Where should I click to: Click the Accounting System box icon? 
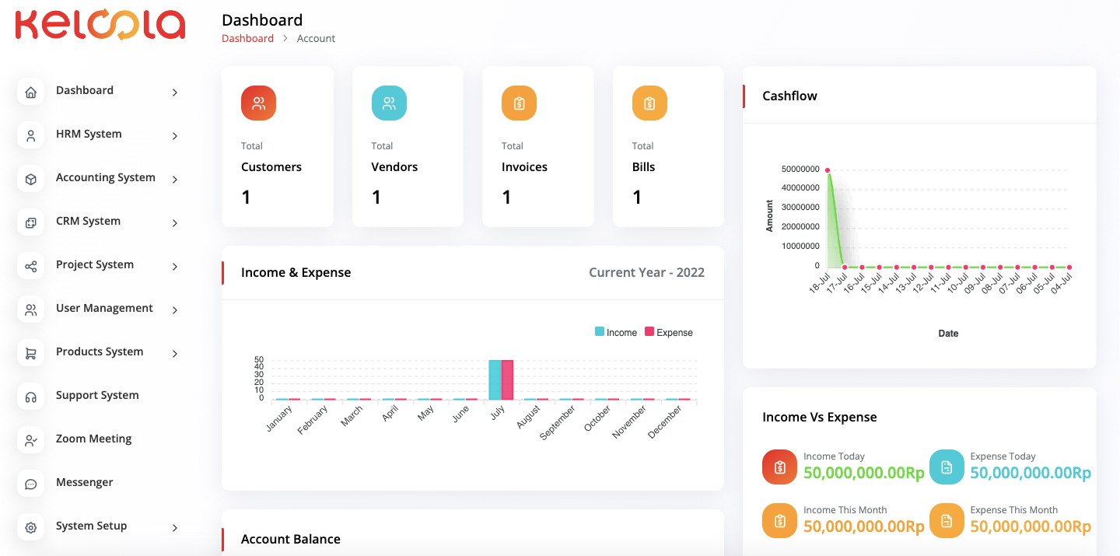coord(31,180)
